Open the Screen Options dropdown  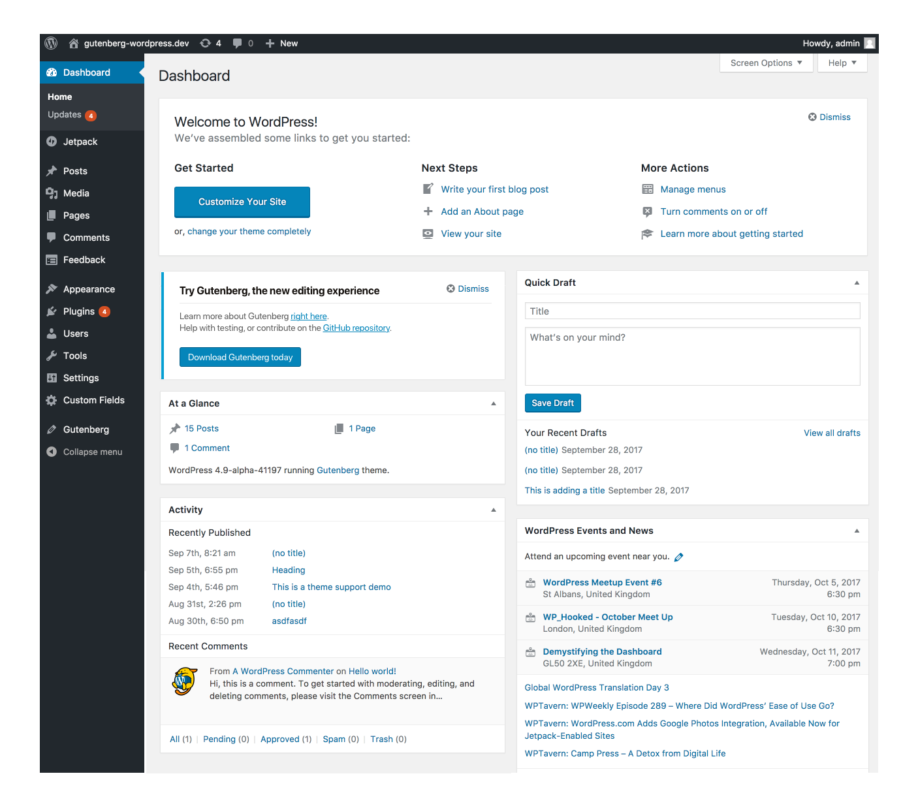(766, 63)
